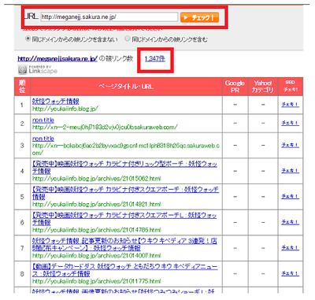Click the SEO チェキ! column header
This screenshot has height=300, width=315.
point(291,87)
